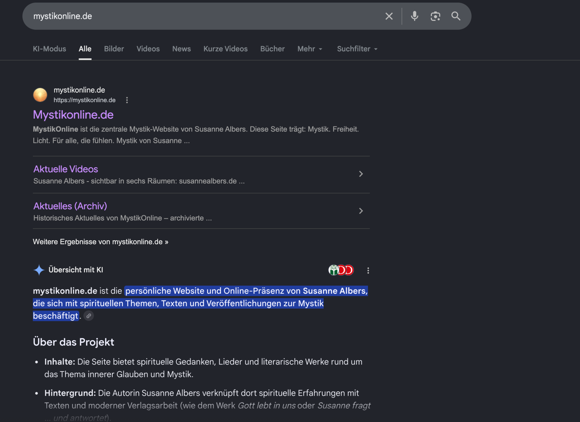
Task: Click the 'MystikOnline ist die zentrale Mystik-Website' snippet
Action: [196, 135]
